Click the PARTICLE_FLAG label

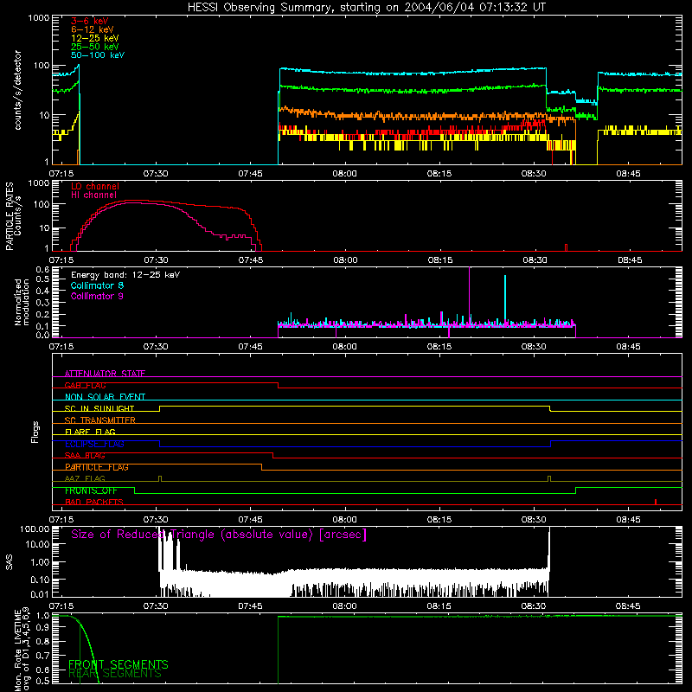97,467
